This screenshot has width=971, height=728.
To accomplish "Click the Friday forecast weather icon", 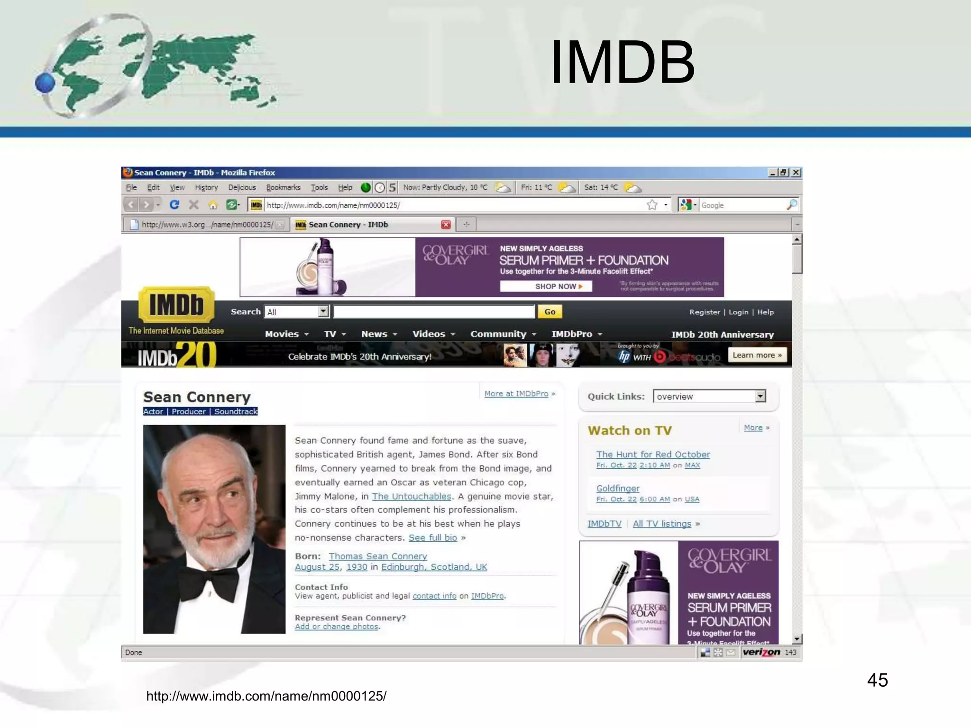I will tap(567, 187).
